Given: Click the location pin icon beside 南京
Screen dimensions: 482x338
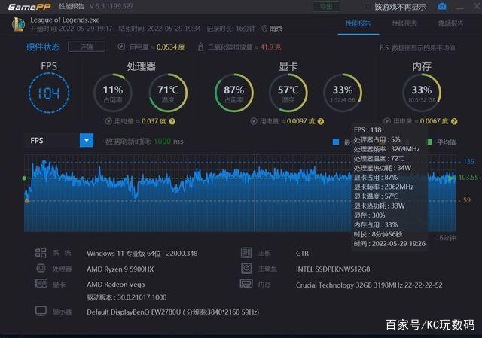Looking at the screenshot, I should click(264, 29).
